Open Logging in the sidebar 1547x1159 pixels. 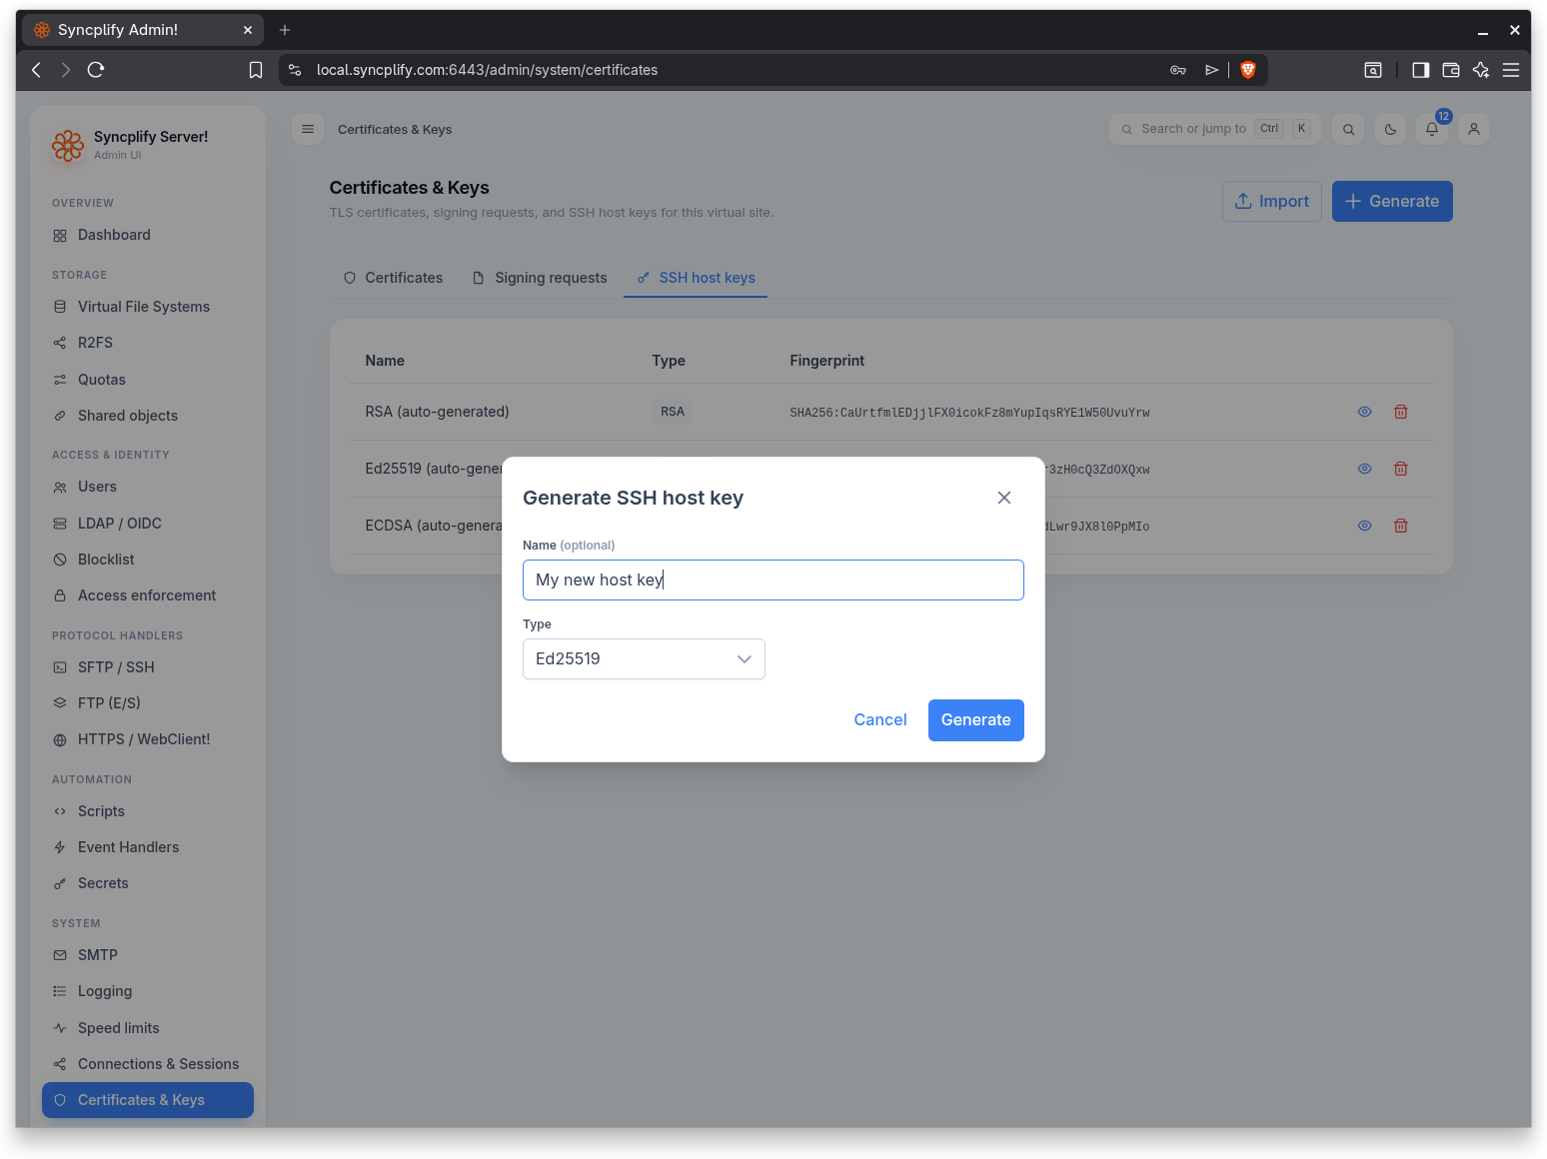pyautogui.click(x=148, y=991)
